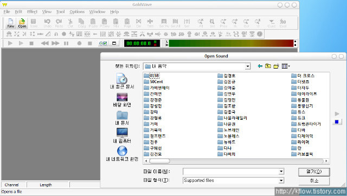Expand the 파일 이름 filename dropdown arrow
The height and width of the screenshot is (196, 347).
click(x=281, y=171)
